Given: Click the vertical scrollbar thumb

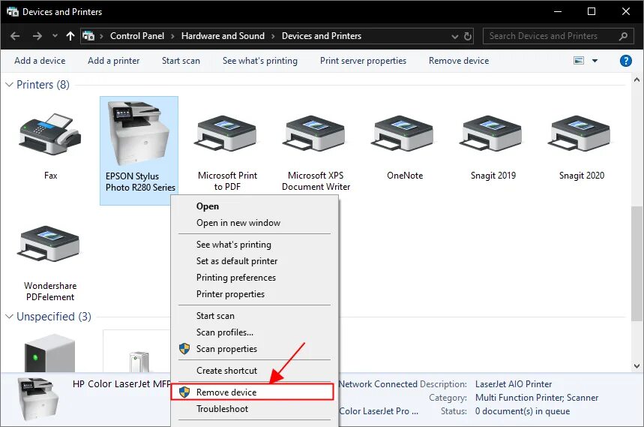Looking at the screenshot, I should pyautogui.click(x=637, y=263).
